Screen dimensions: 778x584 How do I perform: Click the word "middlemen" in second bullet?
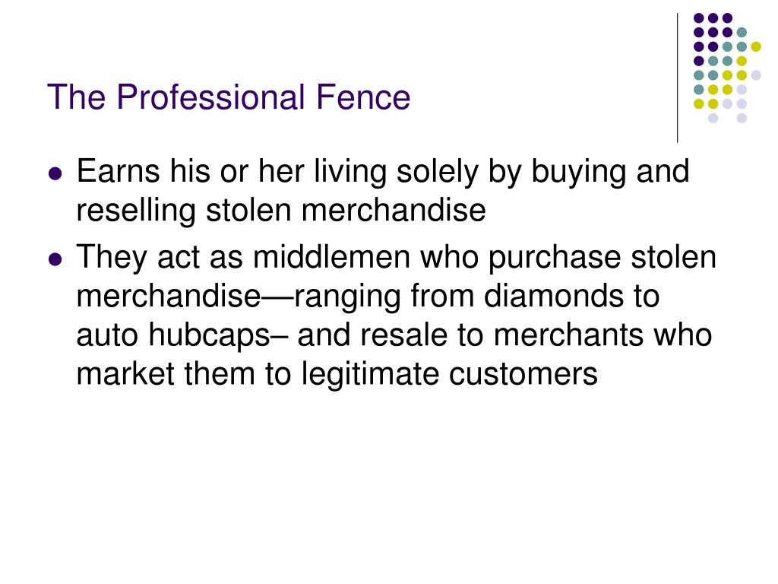[331, 257]
